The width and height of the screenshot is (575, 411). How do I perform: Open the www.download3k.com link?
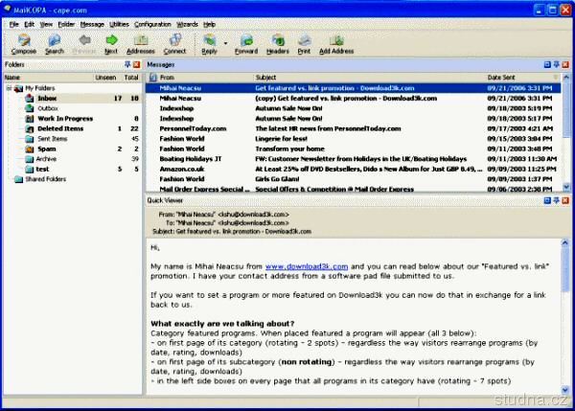click(x=307, y=266)
